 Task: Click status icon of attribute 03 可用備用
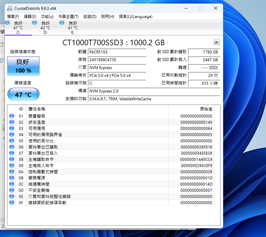(x=12, y=128)
